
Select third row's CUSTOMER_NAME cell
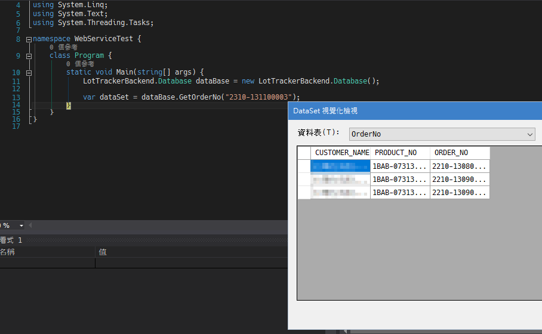pos(340,192)
